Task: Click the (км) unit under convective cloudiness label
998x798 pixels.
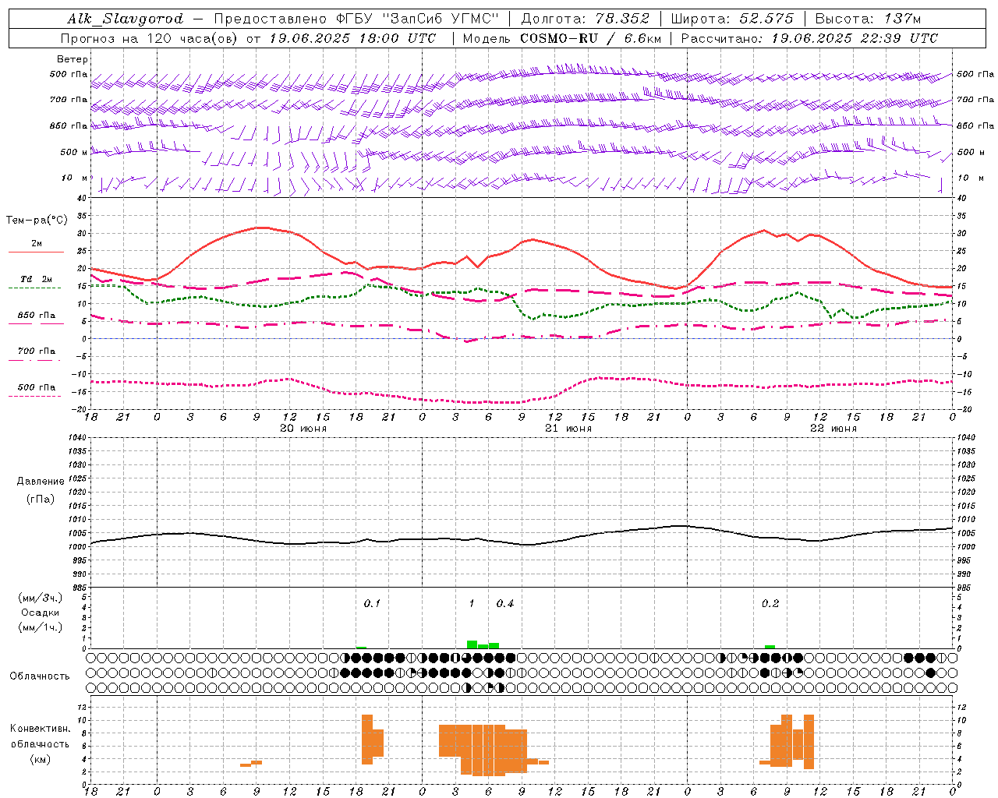Action: coord(41,759)
